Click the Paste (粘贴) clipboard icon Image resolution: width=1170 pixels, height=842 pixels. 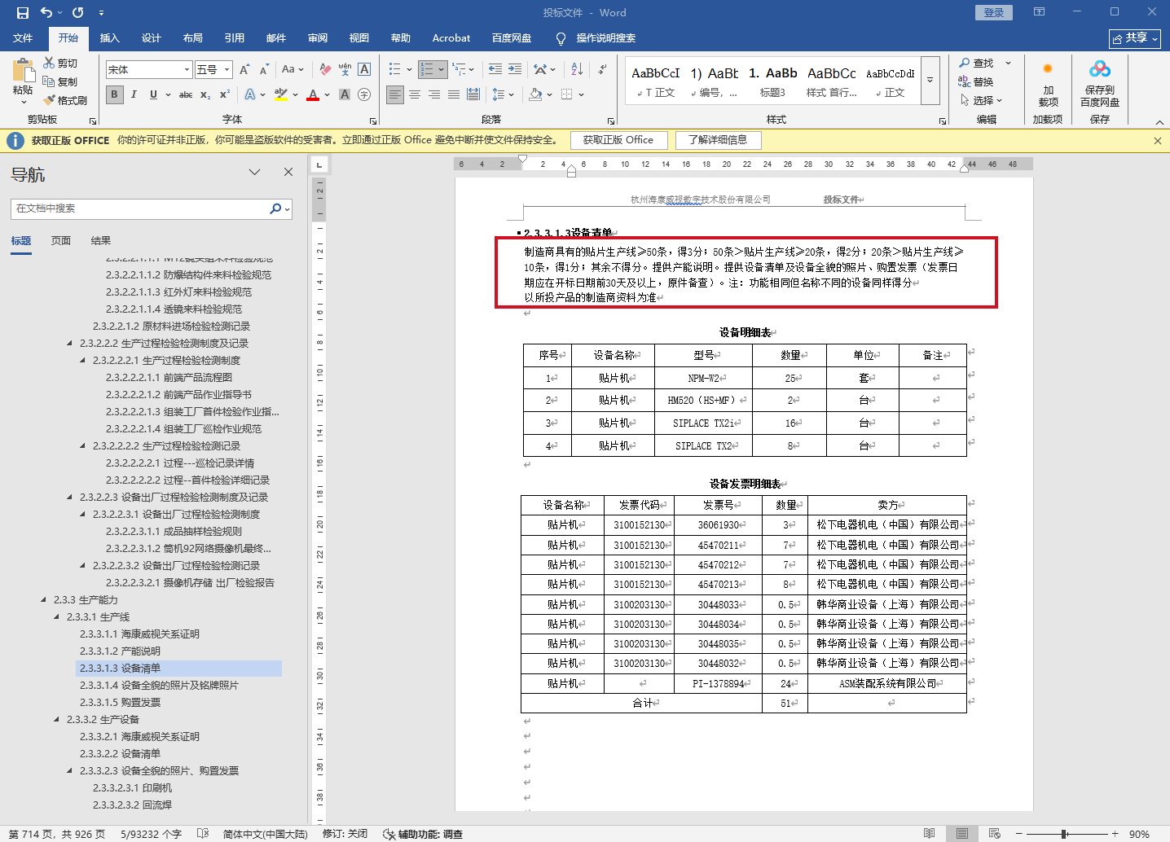tap(23, 70)
